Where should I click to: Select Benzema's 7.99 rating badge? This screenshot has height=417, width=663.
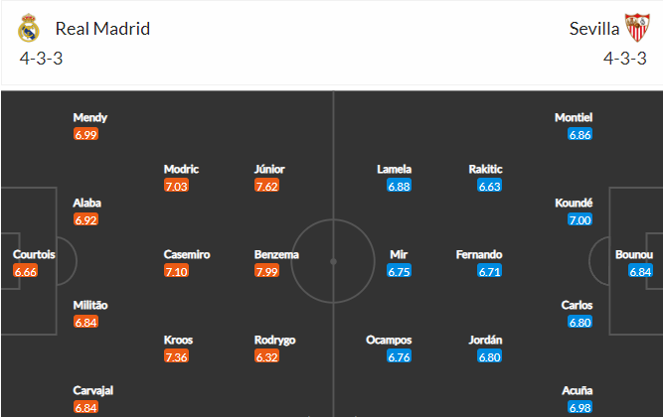pos(266,271)
